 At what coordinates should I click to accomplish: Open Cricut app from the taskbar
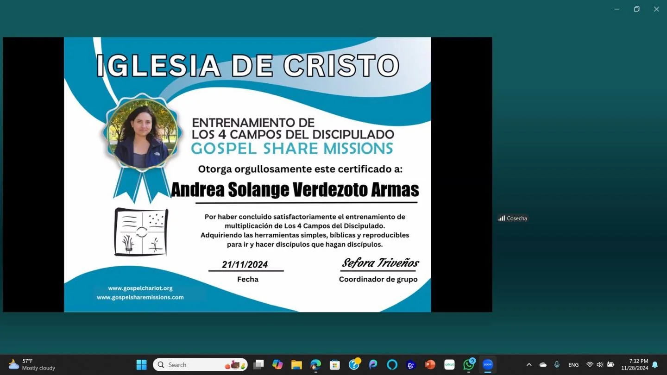tap(449, 365)
